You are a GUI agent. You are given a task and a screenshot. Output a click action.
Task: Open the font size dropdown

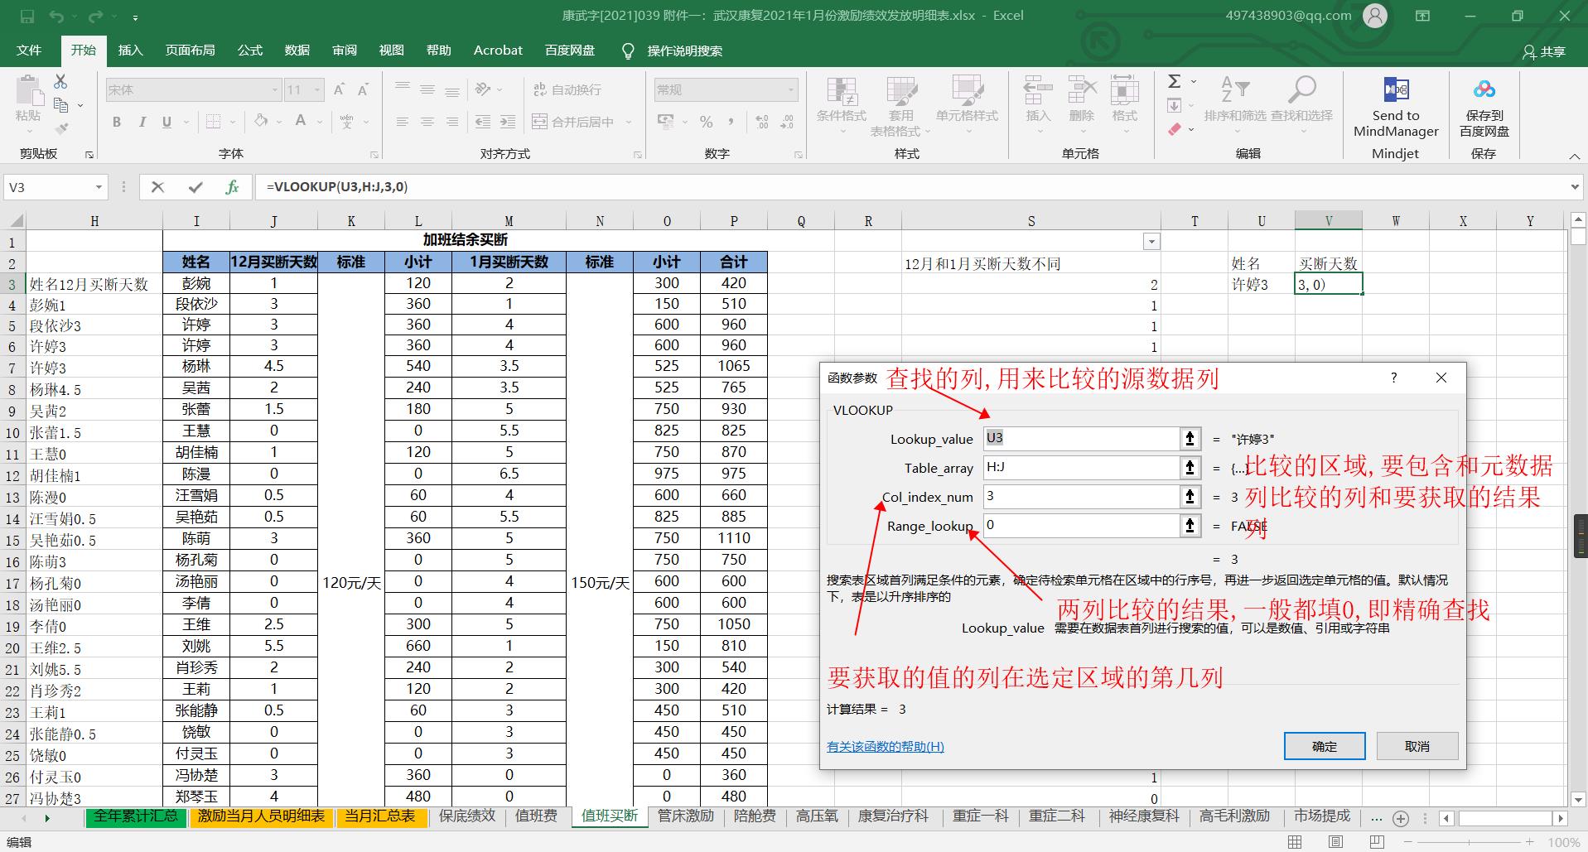[316, 89]
